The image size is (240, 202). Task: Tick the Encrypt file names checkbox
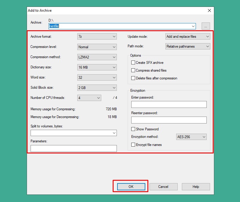(133, 145)
